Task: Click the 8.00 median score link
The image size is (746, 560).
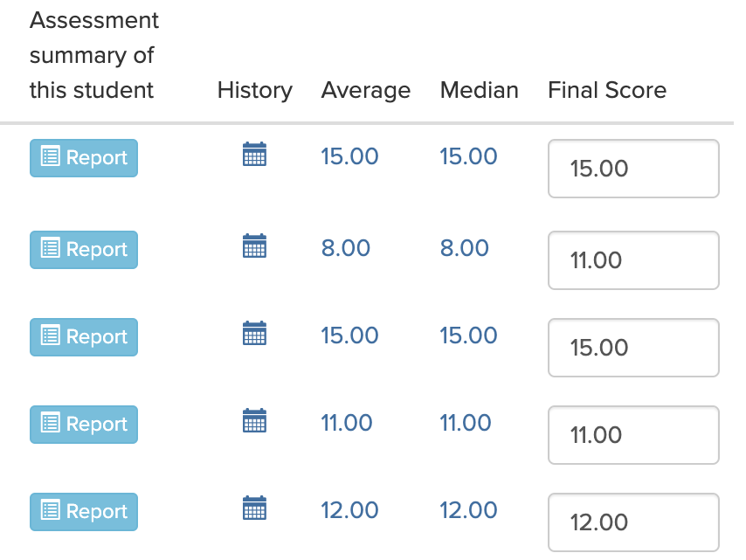Action: [x=464, y=248]
